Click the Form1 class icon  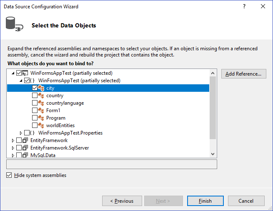coord(41,110)
